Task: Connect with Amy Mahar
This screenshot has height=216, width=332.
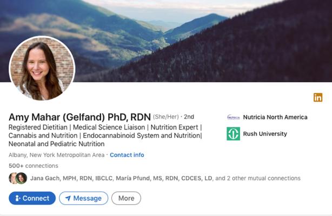Action: coord(32,198)
